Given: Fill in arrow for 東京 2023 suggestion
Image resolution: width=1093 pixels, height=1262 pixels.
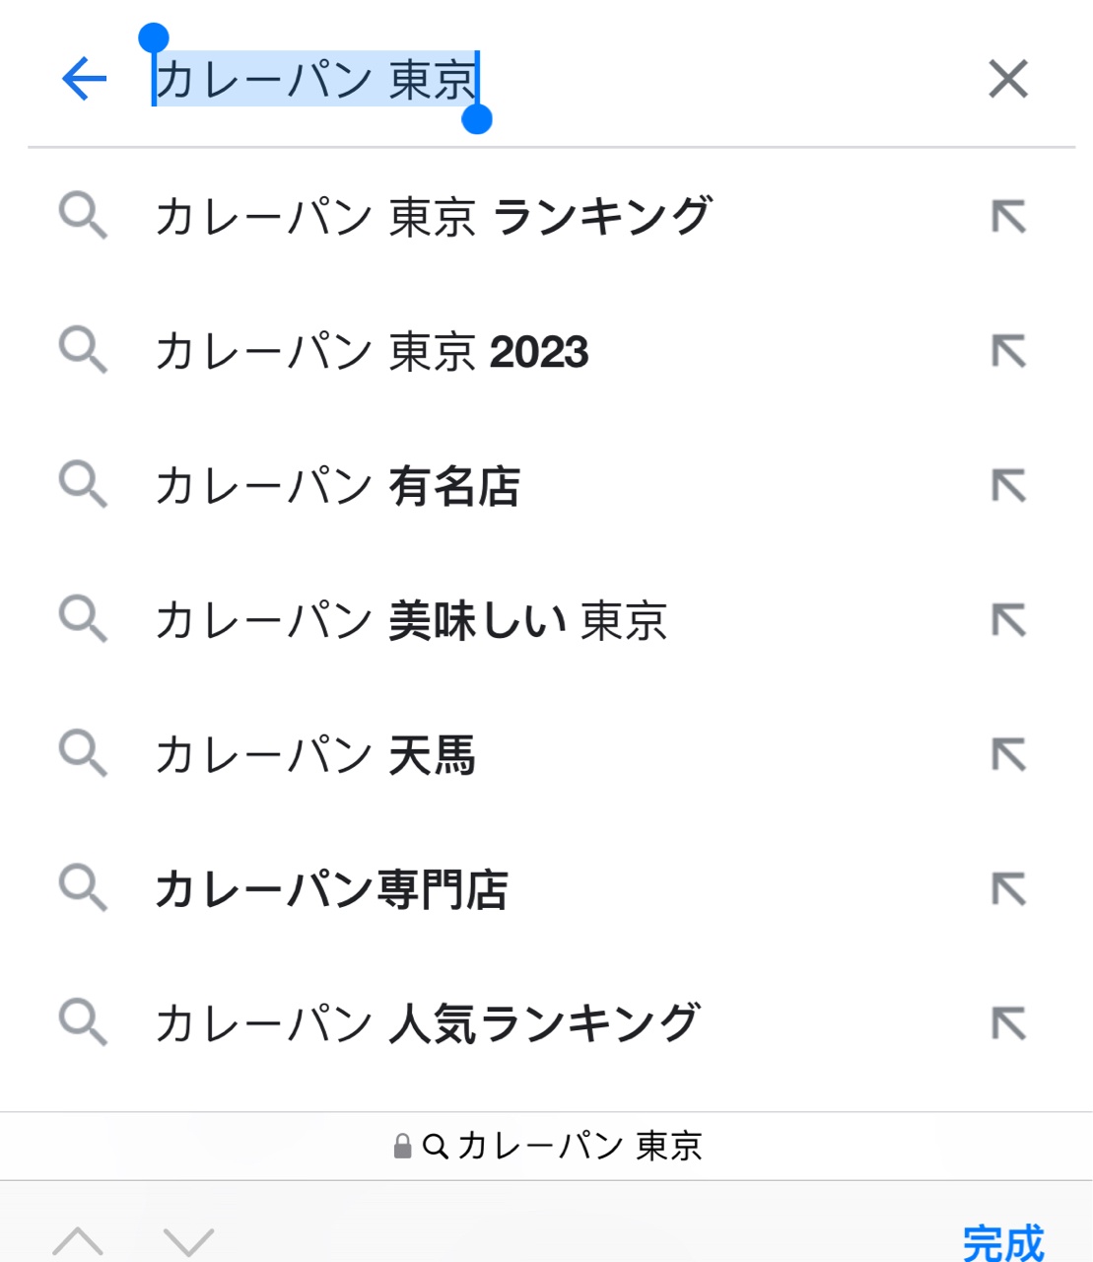Looking at the screenshot, I should pyautogui.click(x=1008, y=351).
